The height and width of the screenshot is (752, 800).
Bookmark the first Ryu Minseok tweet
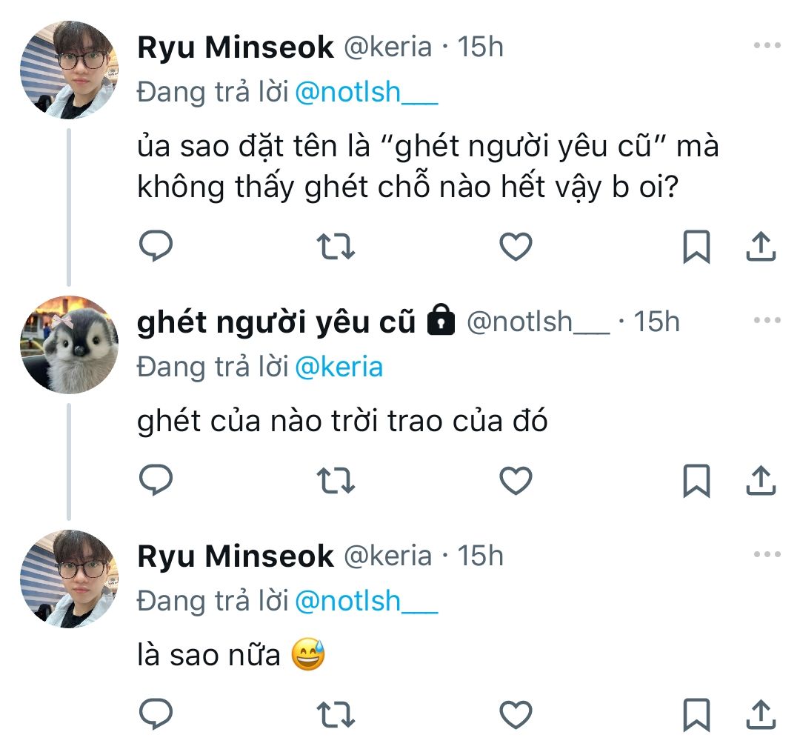(696, 247)
